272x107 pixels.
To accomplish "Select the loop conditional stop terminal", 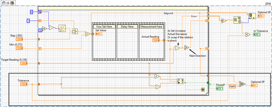I will click(x=203, y=90).
